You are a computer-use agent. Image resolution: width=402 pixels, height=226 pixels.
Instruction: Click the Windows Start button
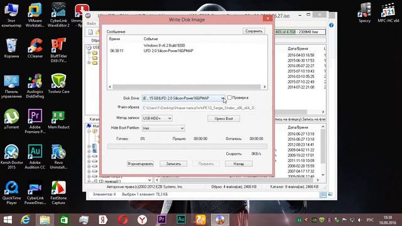[x=8, y=220]
